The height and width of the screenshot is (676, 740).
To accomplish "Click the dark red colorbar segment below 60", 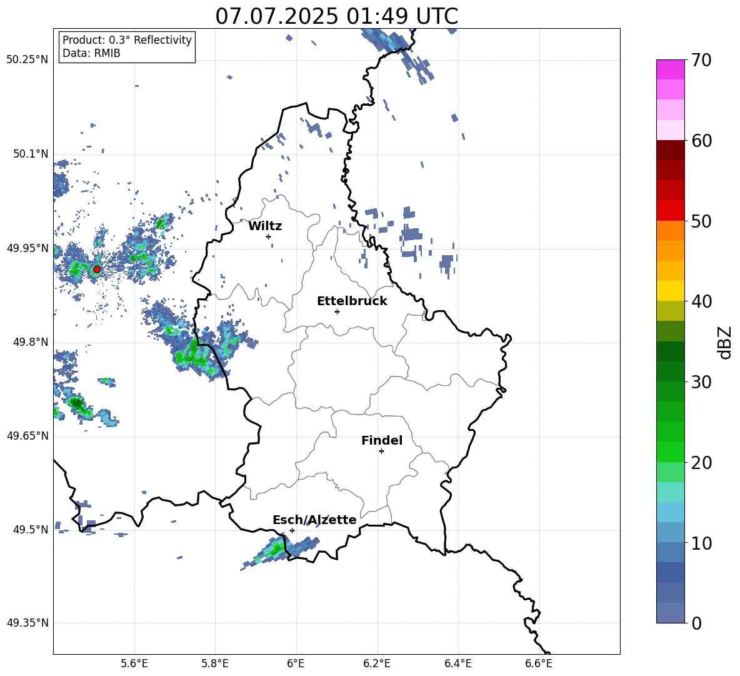I will click(670, 150).
